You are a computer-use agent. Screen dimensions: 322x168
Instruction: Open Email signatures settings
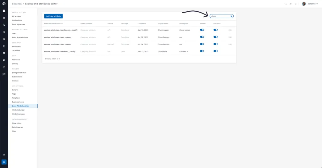coord(18,24)
